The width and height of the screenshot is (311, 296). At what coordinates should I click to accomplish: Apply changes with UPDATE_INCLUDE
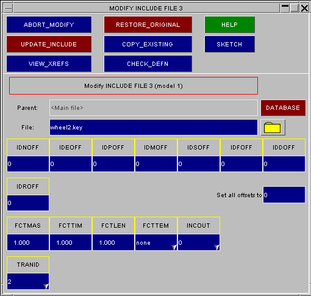pos(49,44)
